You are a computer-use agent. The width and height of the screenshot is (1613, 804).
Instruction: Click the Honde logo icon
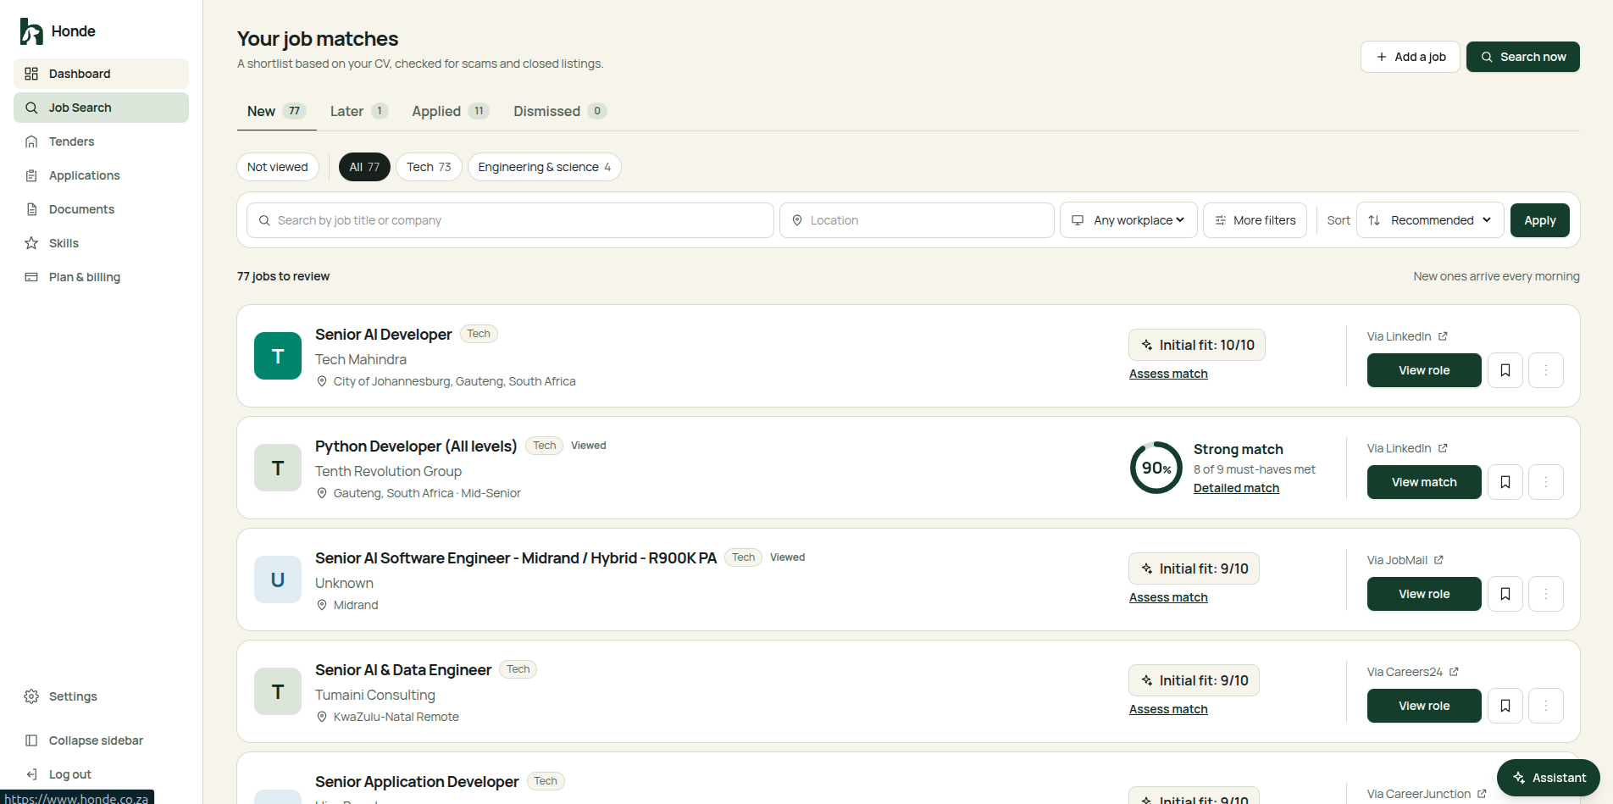[31, 31]
